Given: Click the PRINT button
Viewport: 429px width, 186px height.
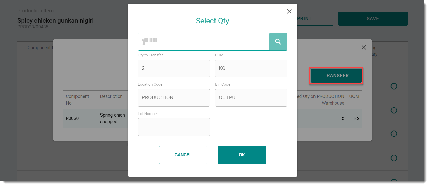Looking at the screenshot, I should point(315,19).
